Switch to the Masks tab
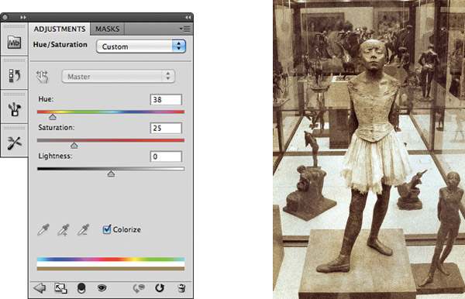Screen dimensions: 465x299 click(x=108, y=29)
